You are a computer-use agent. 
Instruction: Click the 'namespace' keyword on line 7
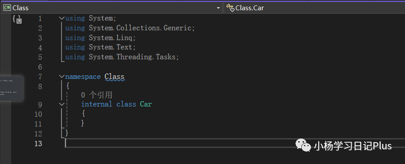[x=83, y=77]
